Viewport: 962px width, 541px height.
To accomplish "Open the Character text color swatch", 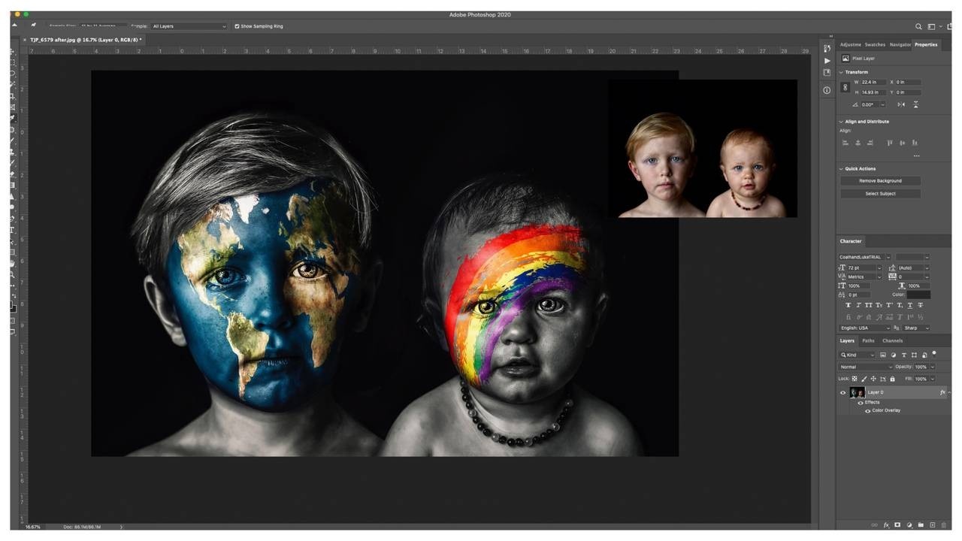I will 918,295.
